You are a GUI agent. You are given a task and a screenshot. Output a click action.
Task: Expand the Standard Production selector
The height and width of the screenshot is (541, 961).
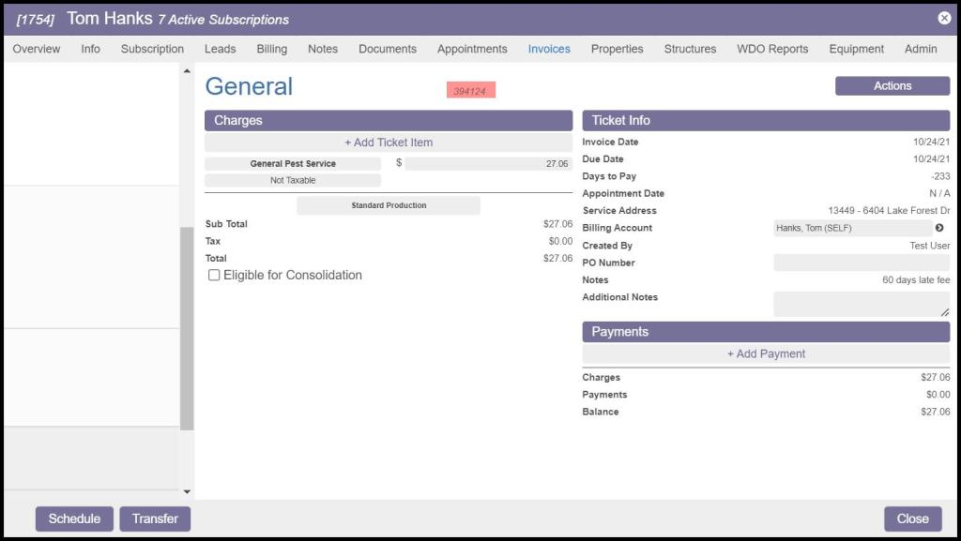[x=389, y=205]
